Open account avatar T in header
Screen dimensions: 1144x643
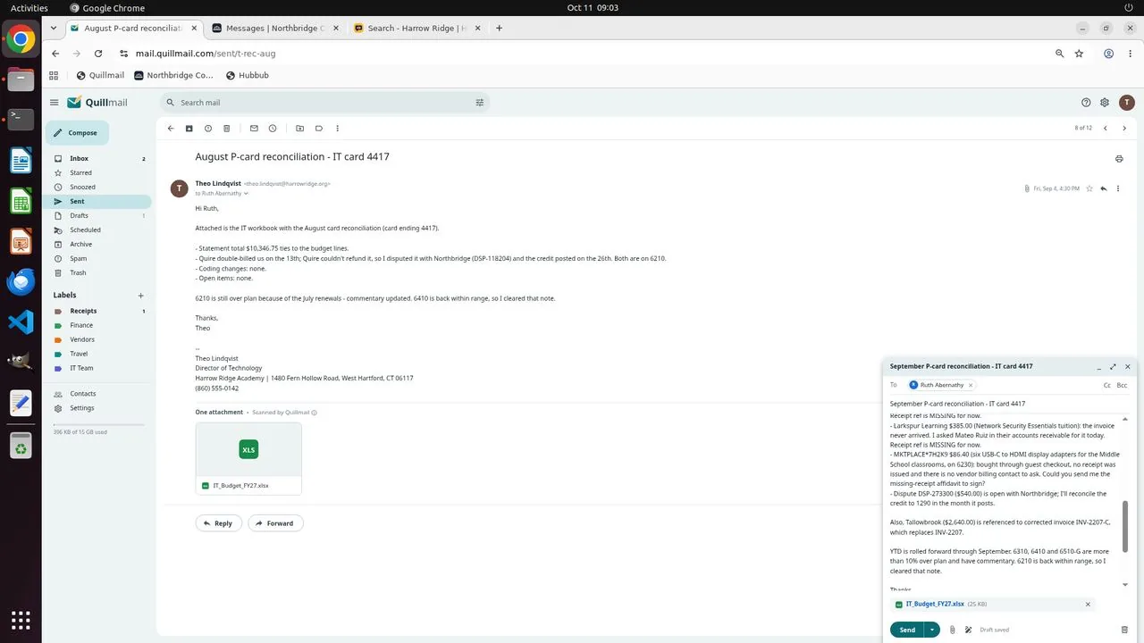point(1126,103)
